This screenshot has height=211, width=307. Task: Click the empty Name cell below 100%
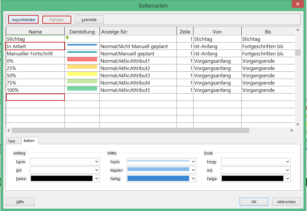(x=35, y=97)
